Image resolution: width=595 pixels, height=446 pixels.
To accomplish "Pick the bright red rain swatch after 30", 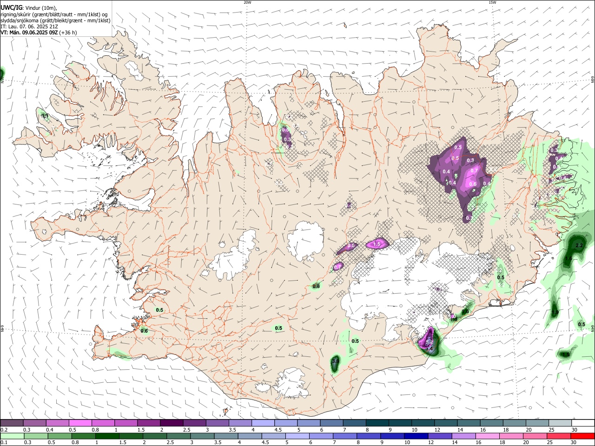I will (x=582, y=436).
